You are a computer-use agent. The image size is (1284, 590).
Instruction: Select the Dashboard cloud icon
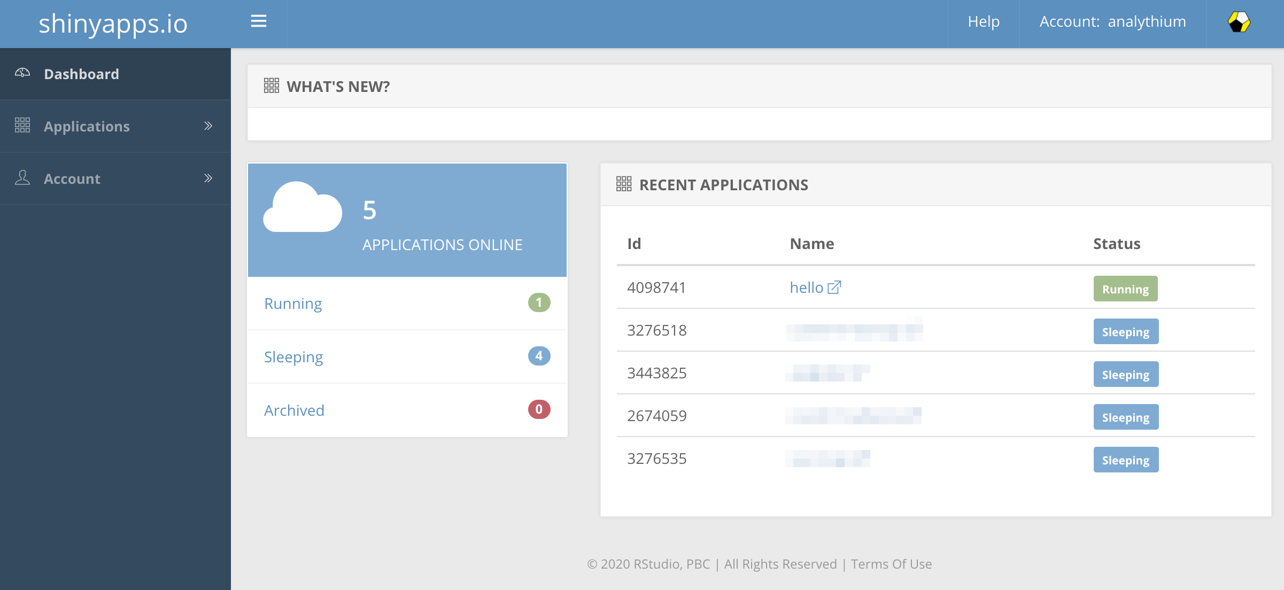click(x=22, y=73)
